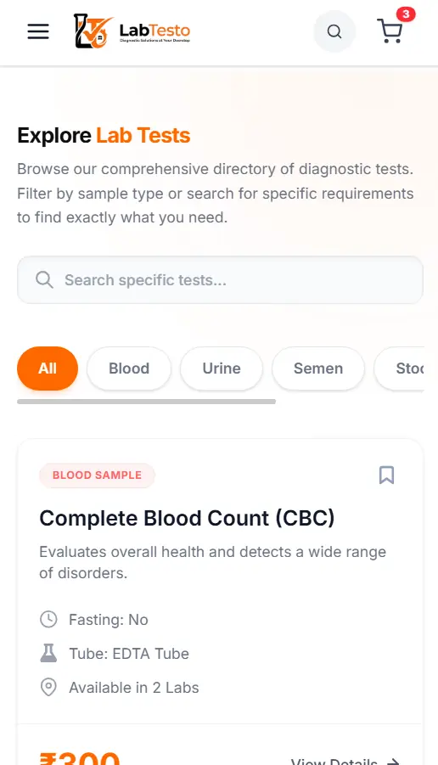The height and width of the screenshot is (765, 438).
Task: Filter tests by Blood sample
Action: [x=129, y=368]
